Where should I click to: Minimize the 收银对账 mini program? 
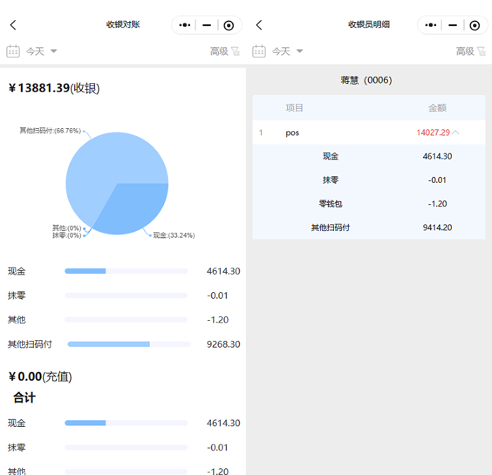(207, 25)
